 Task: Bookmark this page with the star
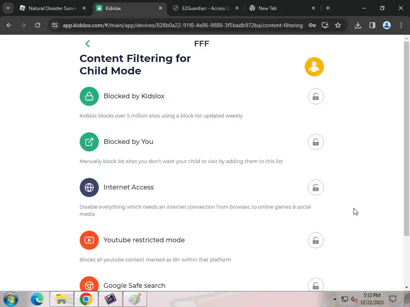point(338,25)
